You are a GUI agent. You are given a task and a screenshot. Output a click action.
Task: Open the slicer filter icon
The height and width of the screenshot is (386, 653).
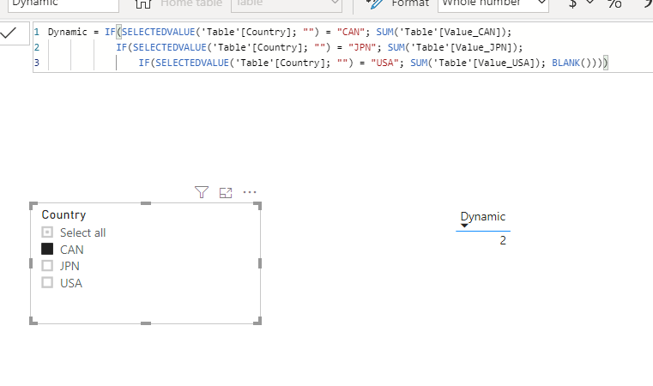click(202, 192)
